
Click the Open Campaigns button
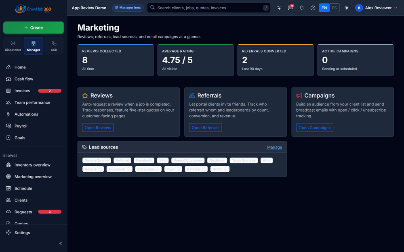[x=315, y=127]
